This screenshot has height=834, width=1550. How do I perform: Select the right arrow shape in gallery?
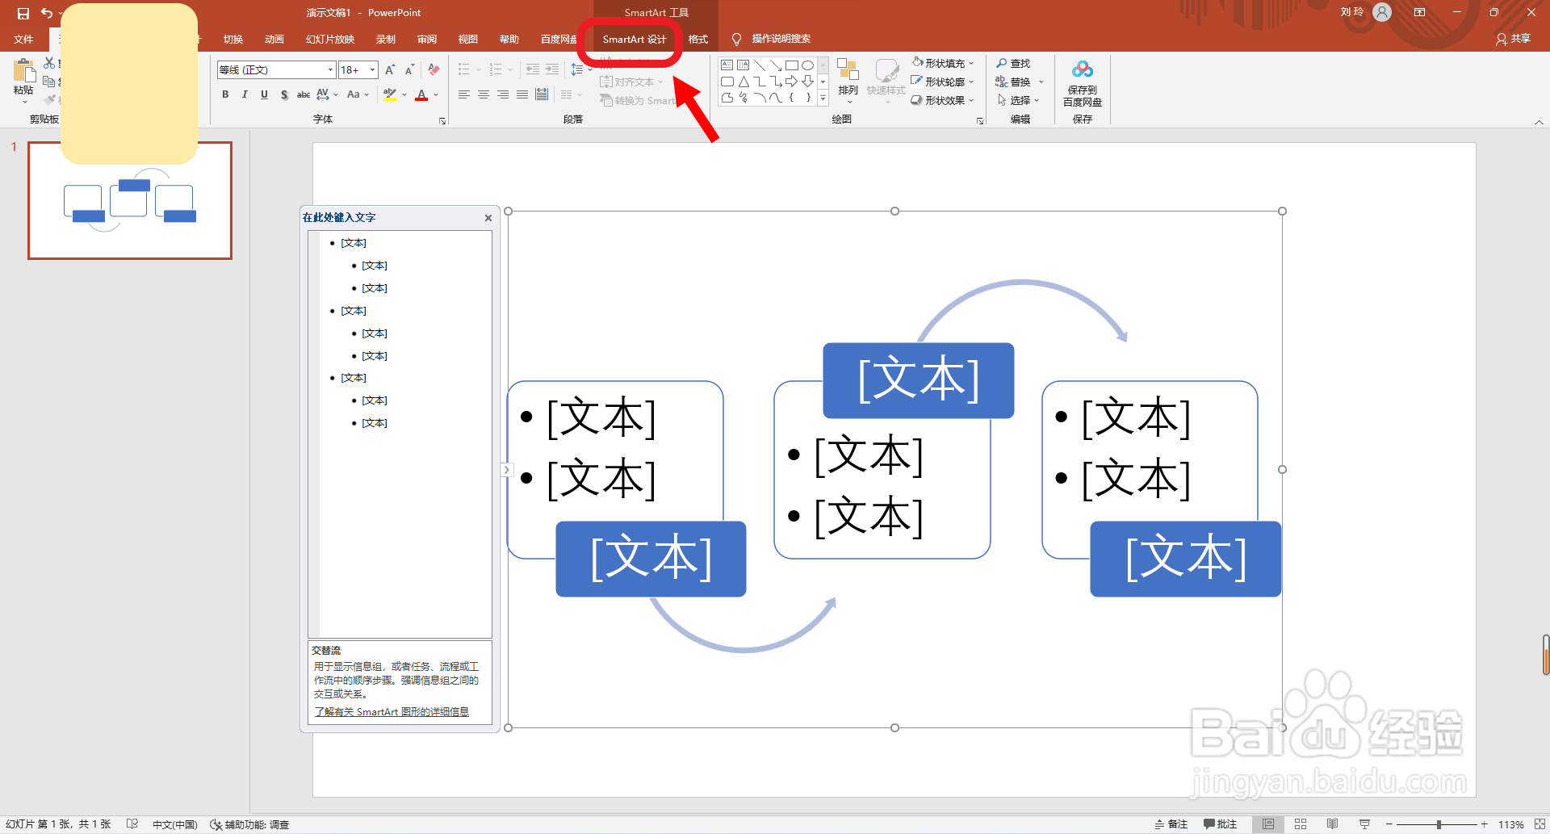click(791, 82)
